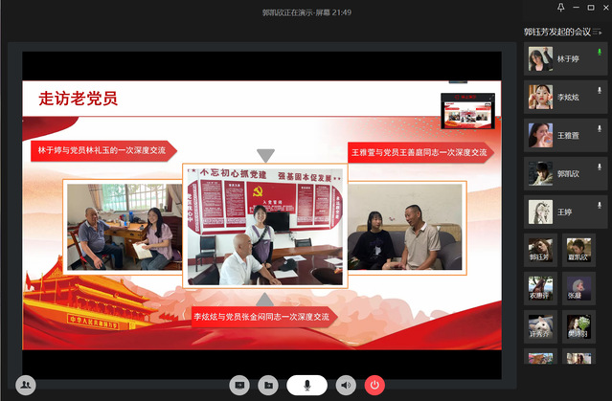Click the red hang-up power button
The width and height of the screenshot is (612, 401).
pos(374,385)
